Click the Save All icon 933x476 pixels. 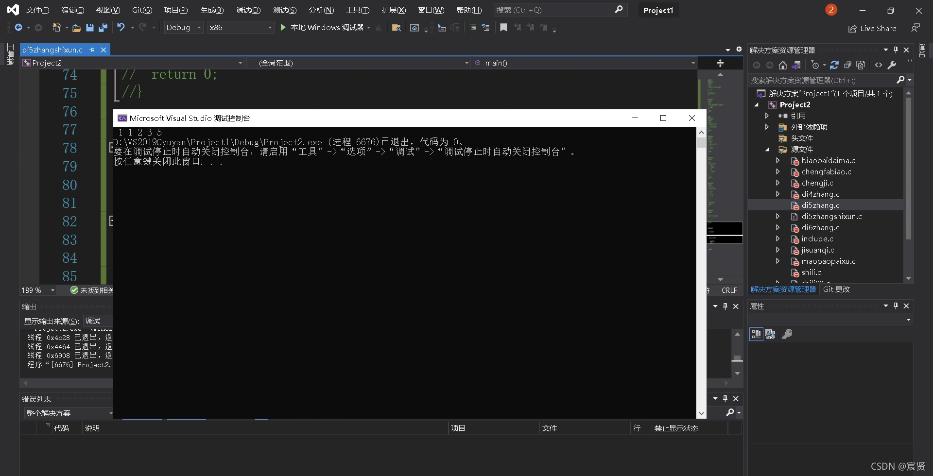(x=103, y=28)
